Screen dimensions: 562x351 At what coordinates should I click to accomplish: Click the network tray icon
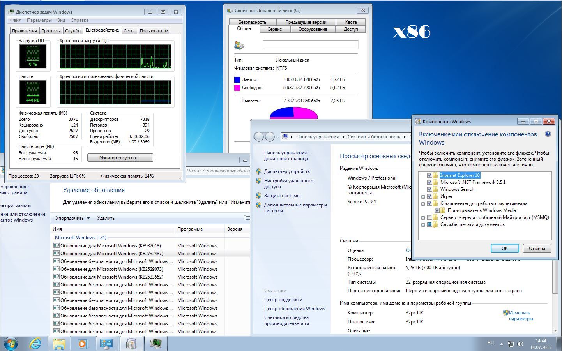tap(511, 344)
